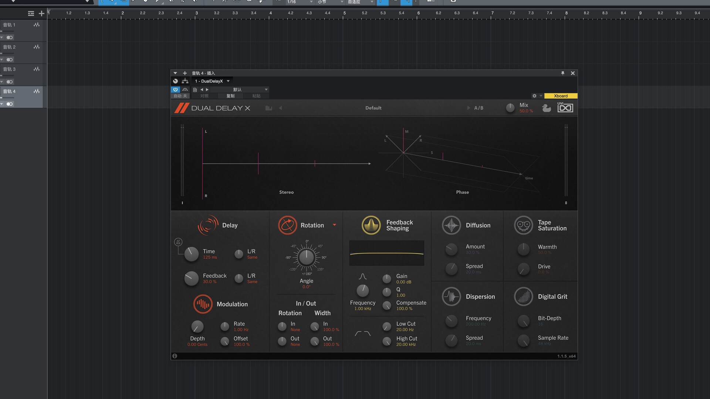
Task: Click the A/B comparison button
Action: [x=479, y=108]
